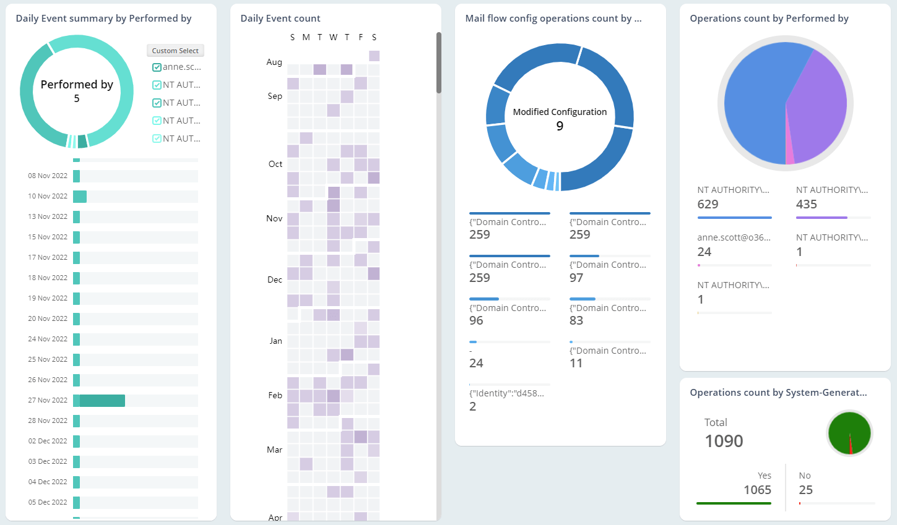
Task: Select the Domain Contro... entry with count 11
Action: (609, 357)
